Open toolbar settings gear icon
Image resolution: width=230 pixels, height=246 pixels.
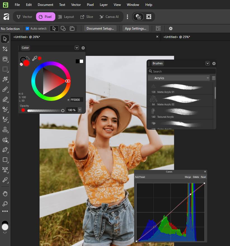pyautogui.click(x=170, y=29)
